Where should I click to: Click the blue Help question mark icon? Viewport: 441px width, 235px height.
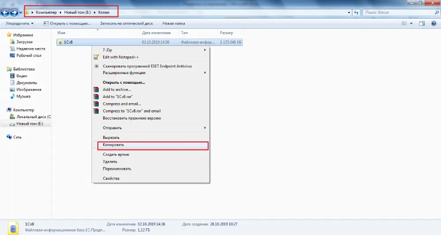tap(434, 23)
